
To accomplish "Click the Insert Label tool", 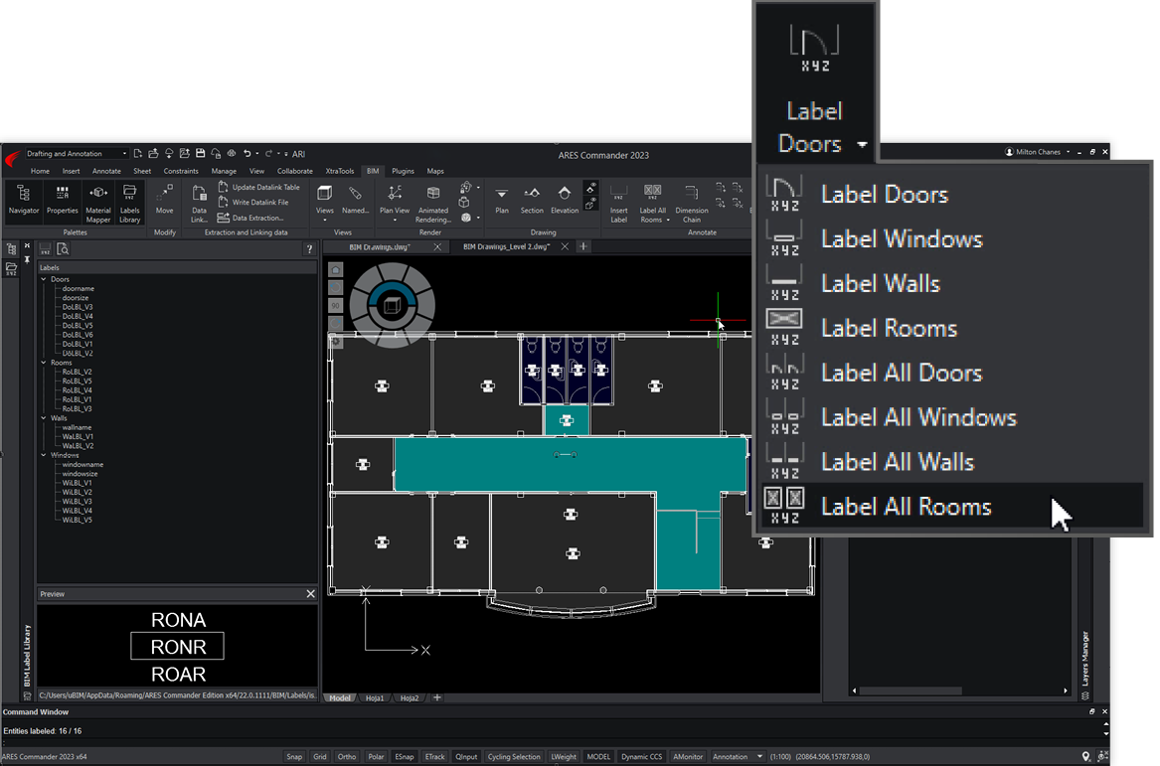I will (618, 204).
